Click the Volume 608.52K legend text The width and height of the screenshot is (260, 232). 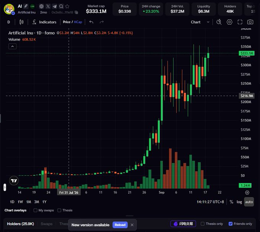pos(22,39)
